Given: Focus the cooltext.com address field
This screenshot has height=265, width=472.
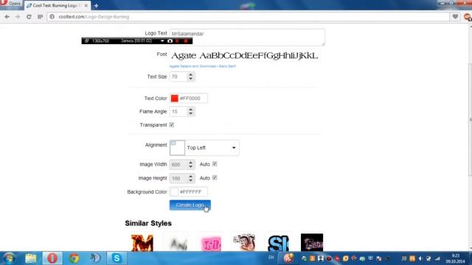Looking at the screenshot, I should pos(248,17).
